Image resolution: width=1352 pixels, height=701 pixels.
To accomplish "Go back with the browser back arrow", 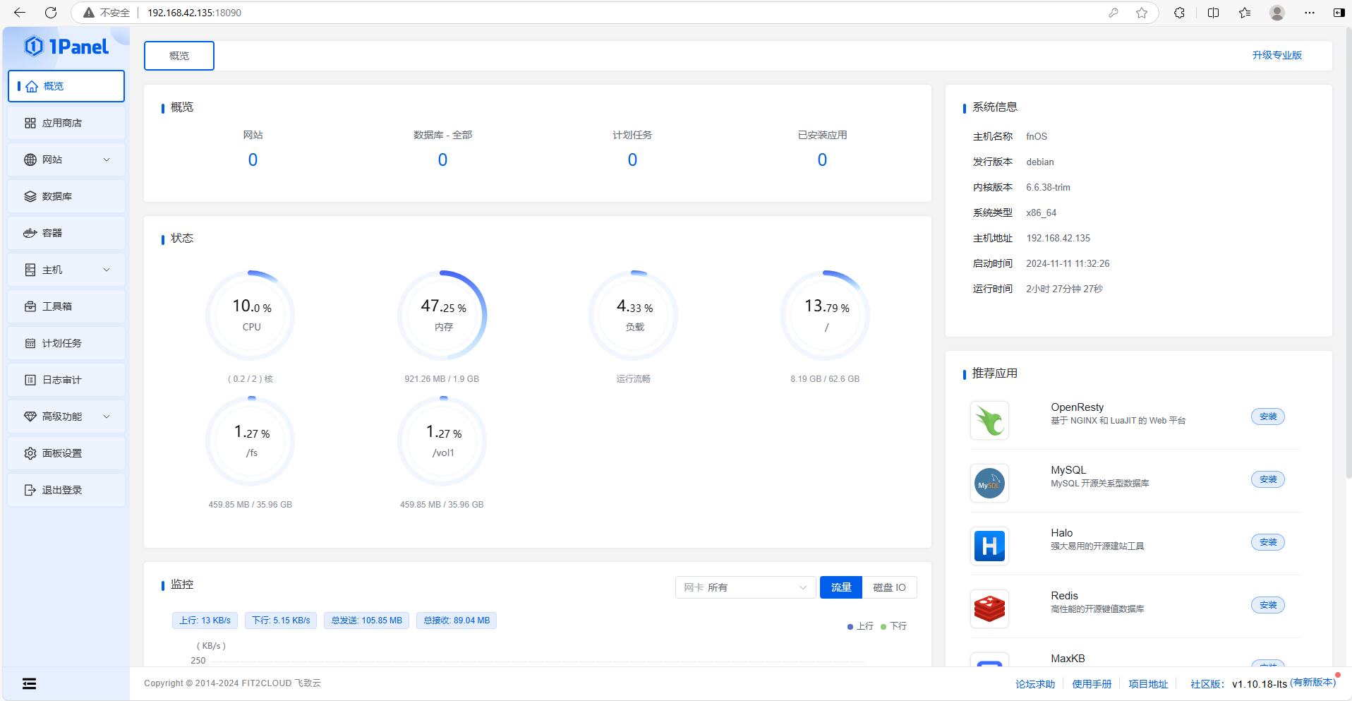I will tap(20, 13).
